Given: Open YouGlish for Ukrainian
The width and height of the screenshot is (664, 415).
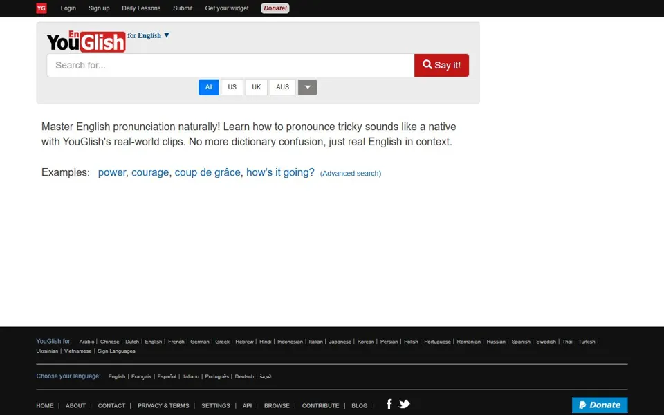Looking at the screenshot, I should (x=47, y=351).
